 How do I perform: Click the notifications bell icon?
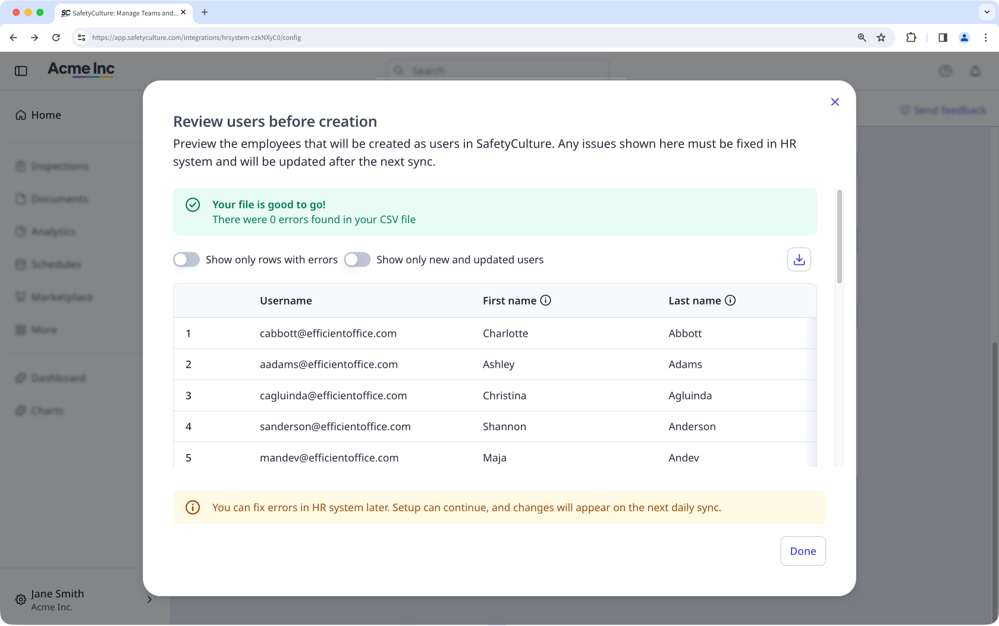click(x=975, y=71)
